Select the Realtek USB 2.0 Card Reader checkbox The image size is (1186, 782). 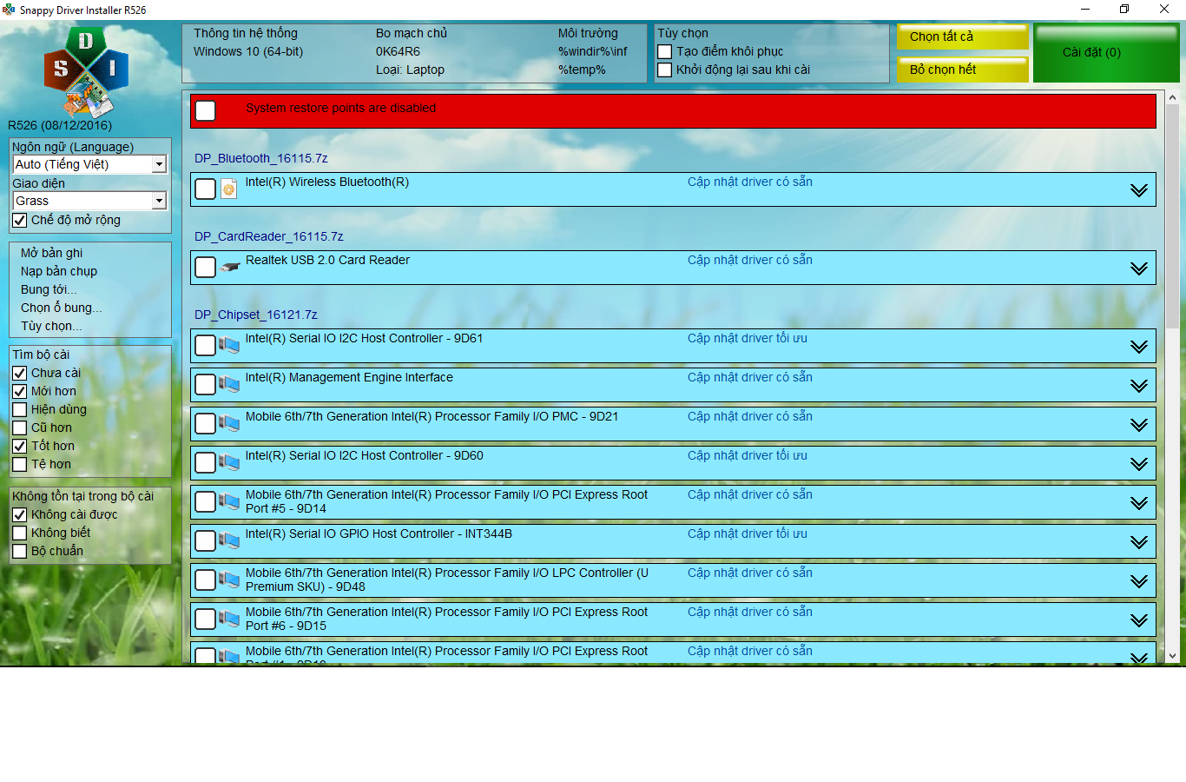point(206,268)
